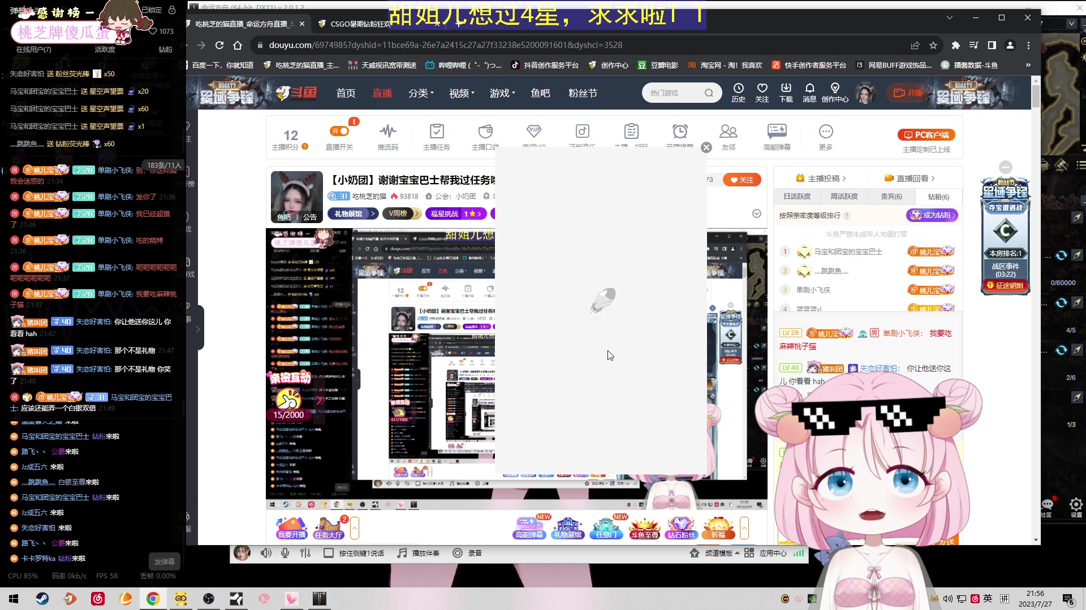The width and height of the screenshot is (1086, 610).
Task: Open Chrome's tab search dropdown arrow
Action: (950, 18)
